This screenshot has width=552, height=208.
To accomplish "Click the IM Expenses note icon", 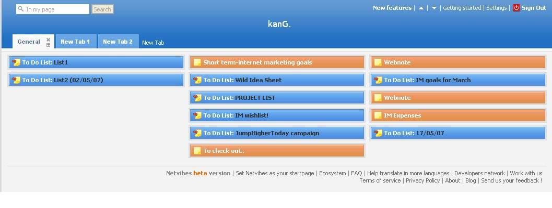I will pyautogui.click(x=378, y=115).
